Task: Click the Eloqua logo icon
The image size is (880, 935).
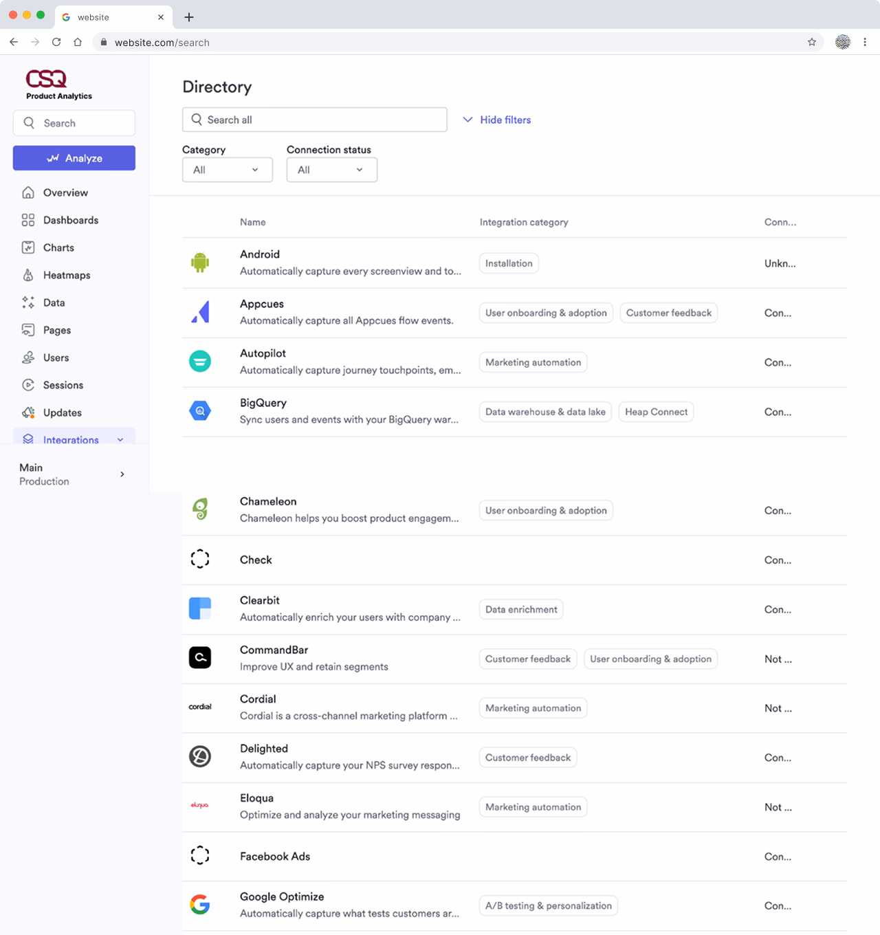Action: click(200, 805)
